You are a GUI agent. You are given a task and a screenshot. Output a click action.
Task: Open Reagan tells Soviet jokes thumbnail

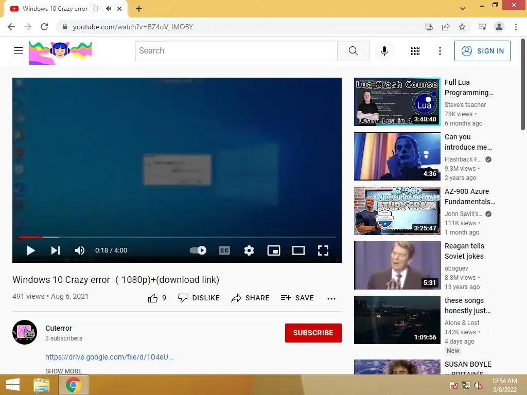pos(397,265)
